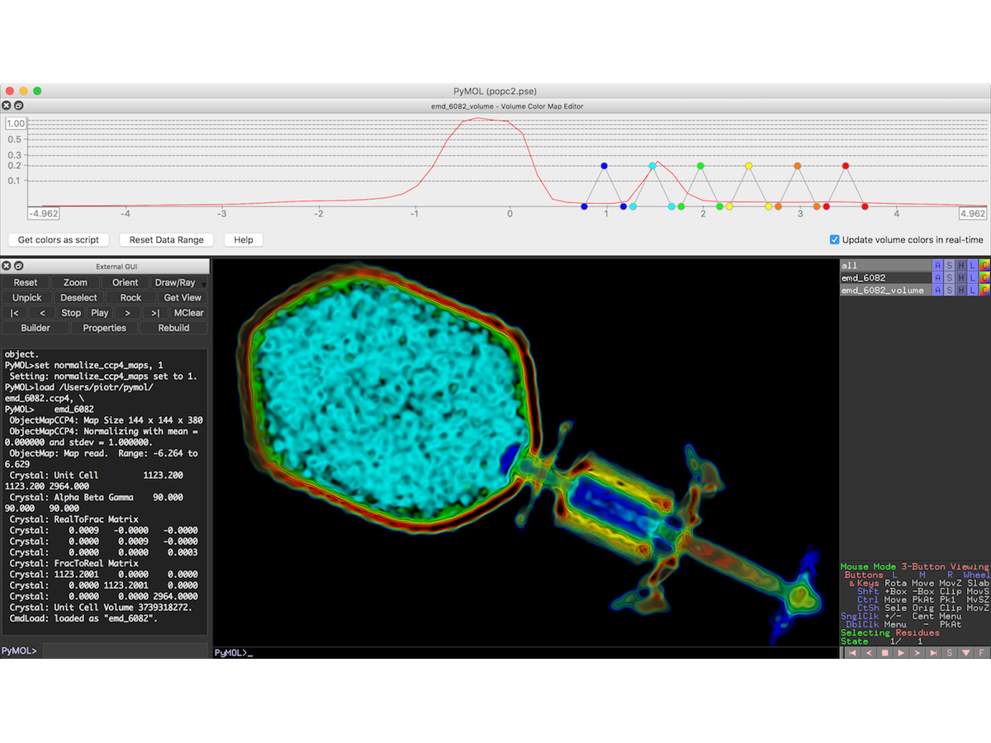Open Color menu for emd_6082_volume object
Viewport: 991px width, 743px height.
[x=984, y=291]
